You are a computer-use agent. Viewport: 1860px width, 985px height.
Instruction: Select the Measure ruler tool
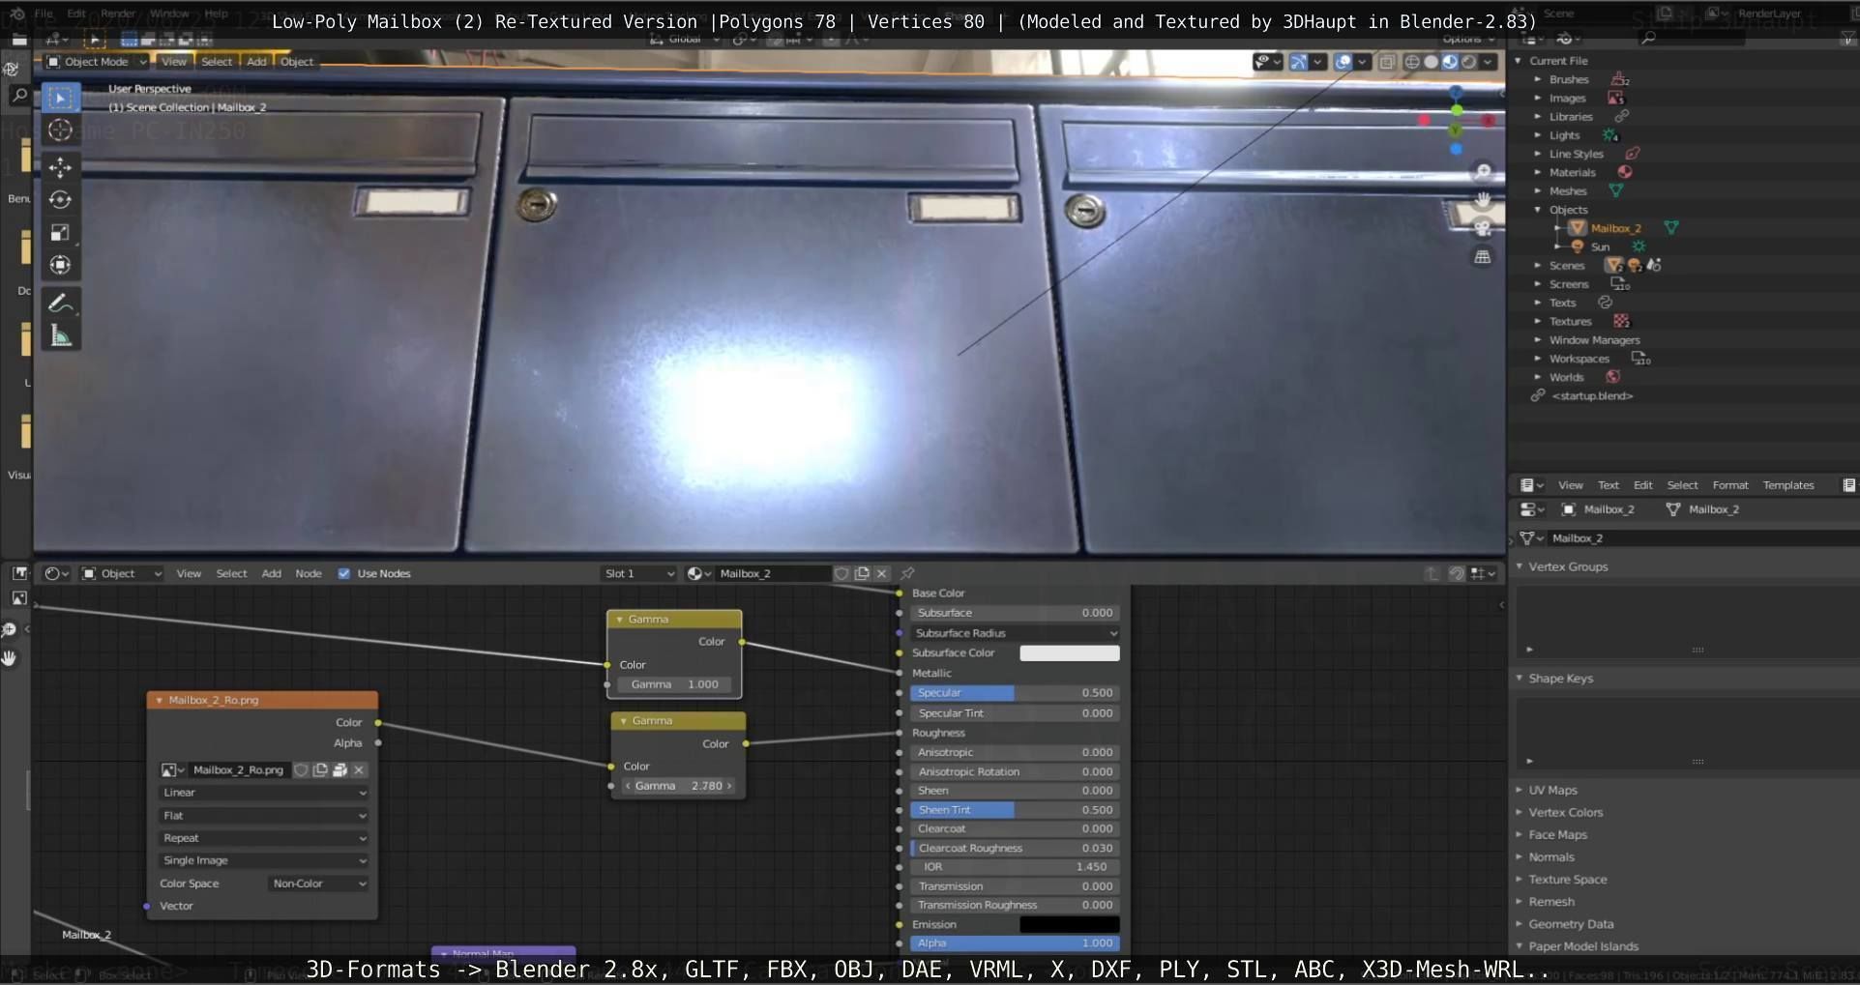click(x=60, y=336)
